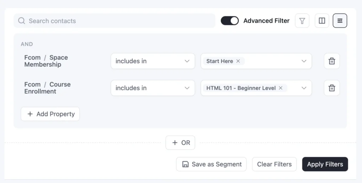The image size is (362, 183).
Task: Click the Advanced Filter label text
Action: pos(267,21)
